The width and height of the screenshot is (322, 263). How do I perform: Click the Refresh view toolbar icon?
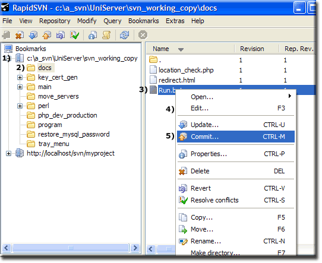coord(124,35)
